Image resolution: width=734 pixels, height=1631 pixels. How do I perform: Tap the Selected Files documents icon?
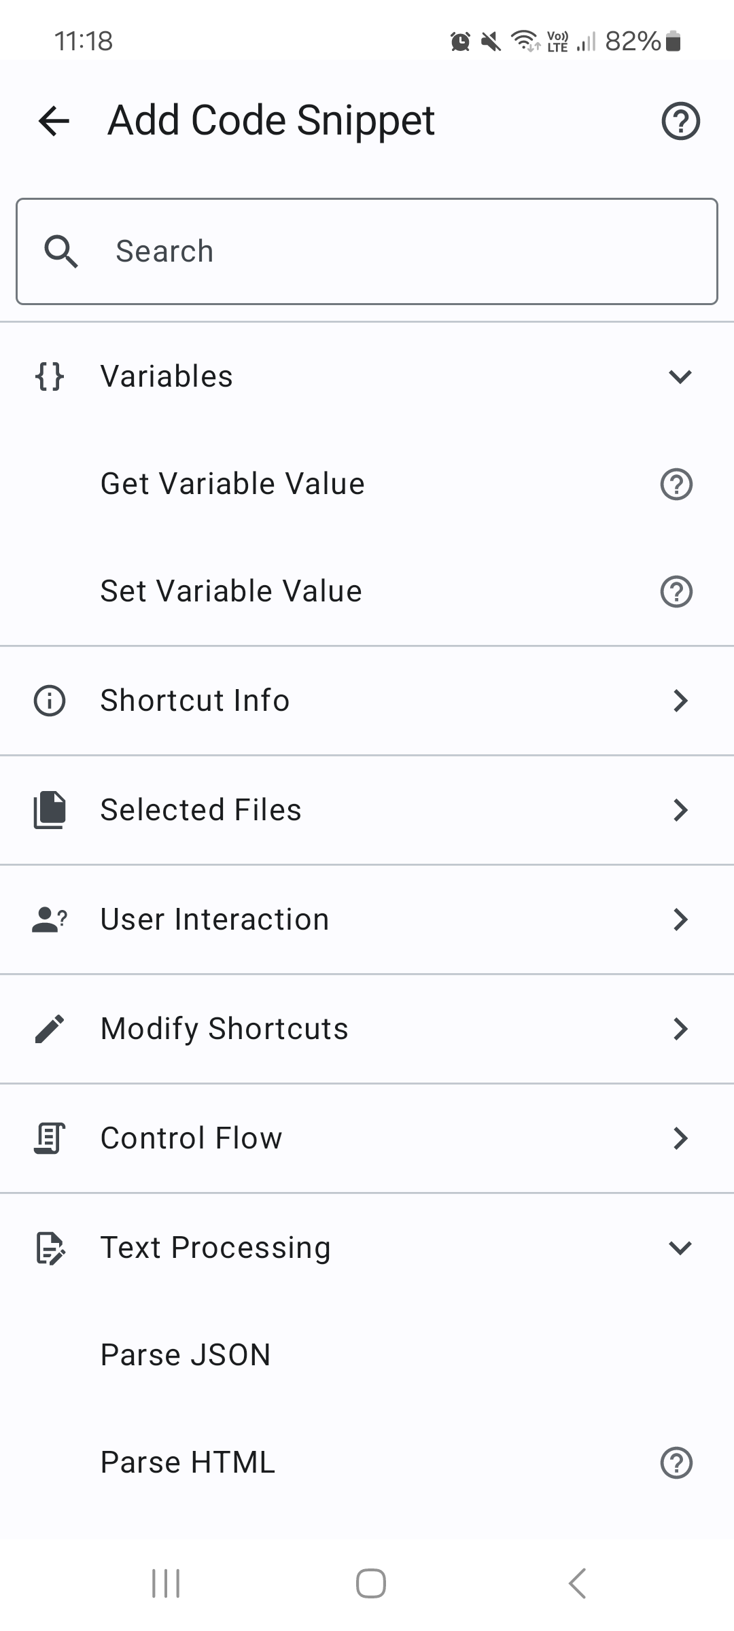pyautogui.click(x=50, y=810)
